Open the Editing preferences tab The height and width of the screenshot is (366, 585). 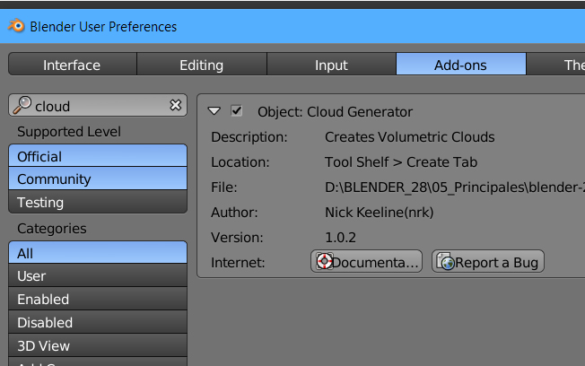(201, 65)
